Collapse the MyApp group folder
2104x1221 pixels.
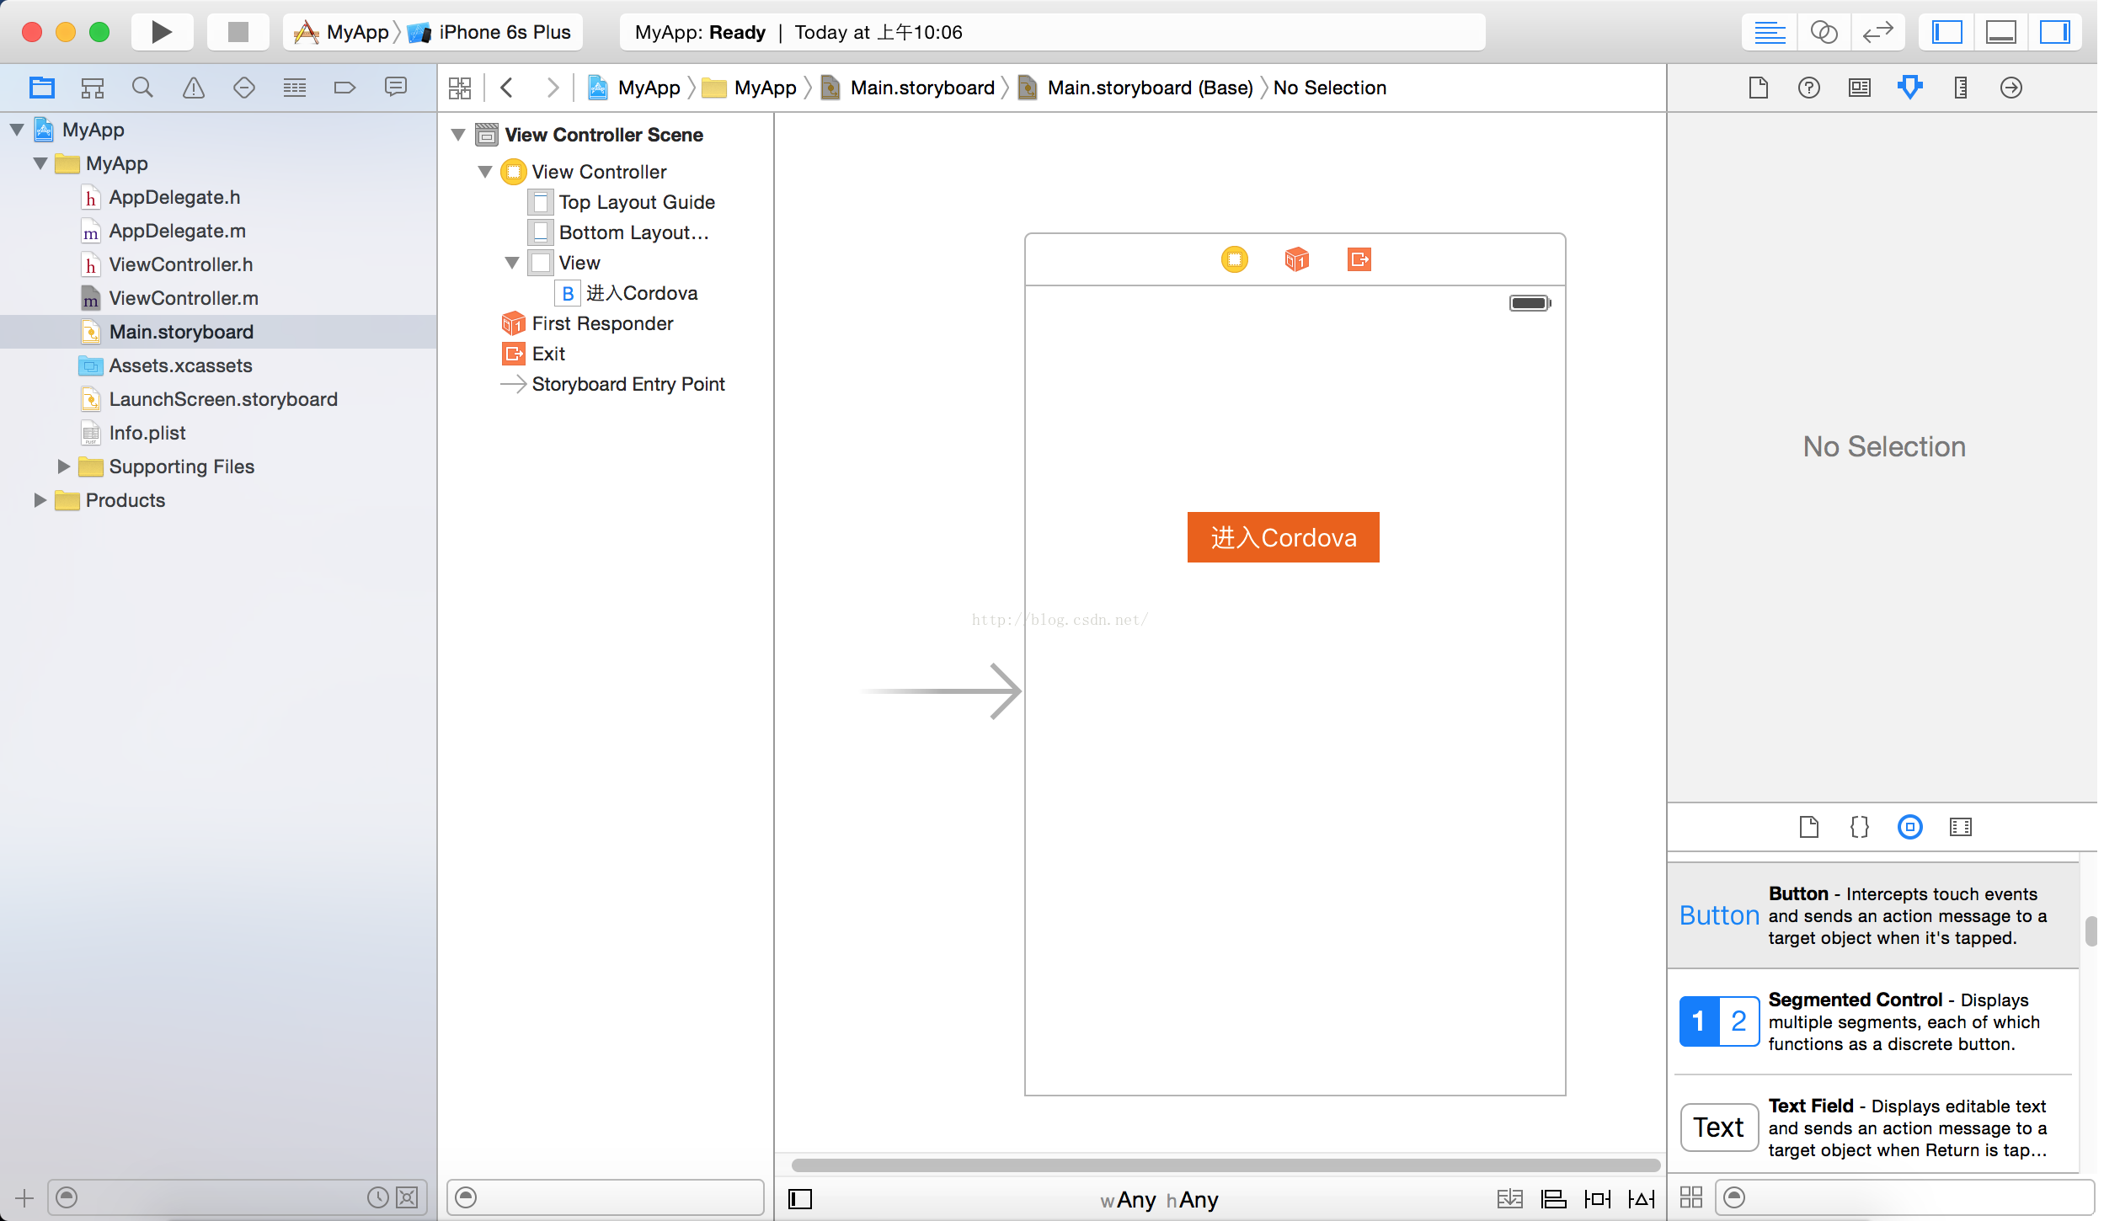[x=40, y=163]
